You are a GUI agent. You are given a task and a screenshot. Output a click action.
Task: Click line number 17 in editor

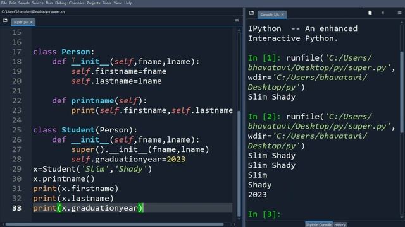tap(17, 52)
